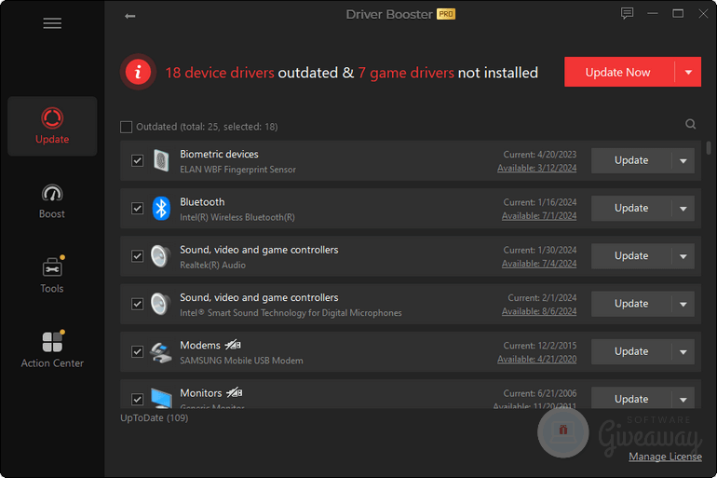Uncheck the Monitors driver checkbox
This screenshot has width=717, height=478.
click(137, 400)
